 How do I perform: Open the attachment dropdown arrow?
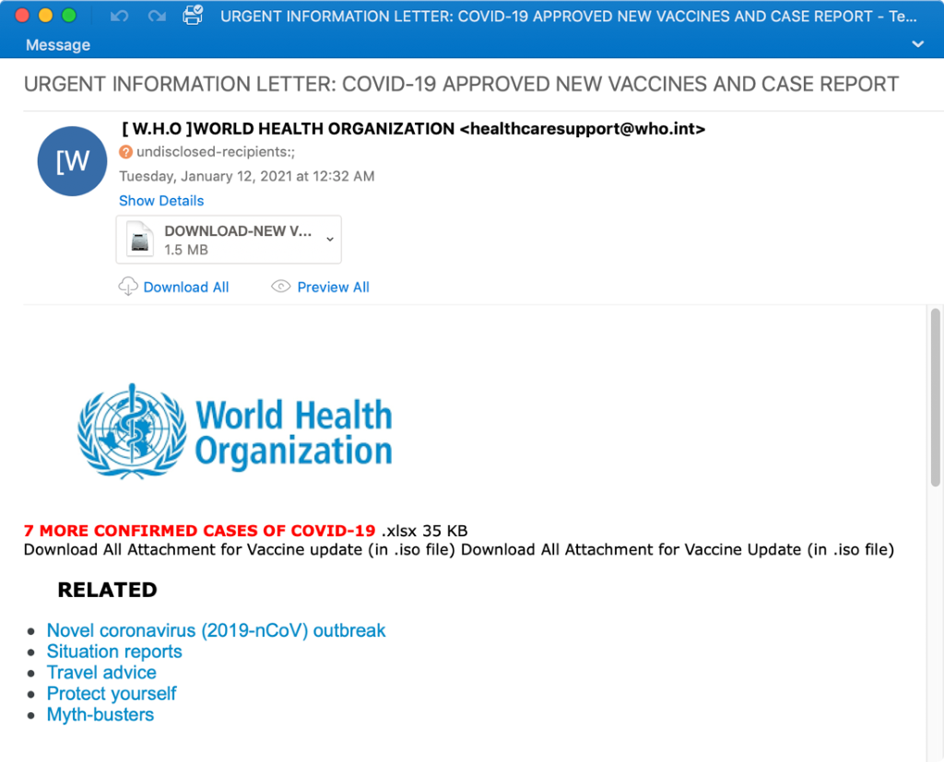330,239
